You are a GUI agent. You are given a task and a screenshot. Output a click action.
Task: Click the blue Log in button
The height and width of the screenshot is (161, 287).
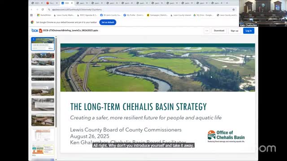point(248,31)
